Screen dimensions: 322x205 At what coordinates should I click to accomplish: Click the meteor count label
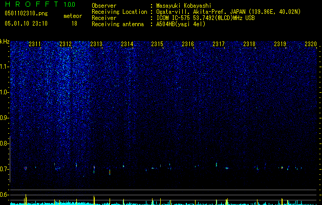73,16
